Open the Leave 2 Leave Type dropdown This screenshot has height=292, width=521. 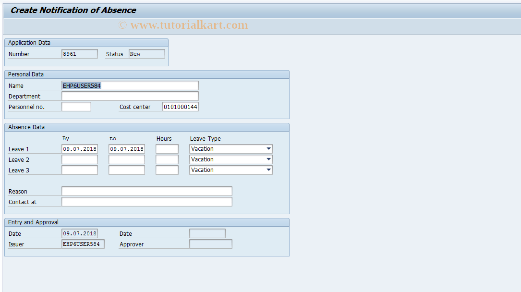click(268, 159)
